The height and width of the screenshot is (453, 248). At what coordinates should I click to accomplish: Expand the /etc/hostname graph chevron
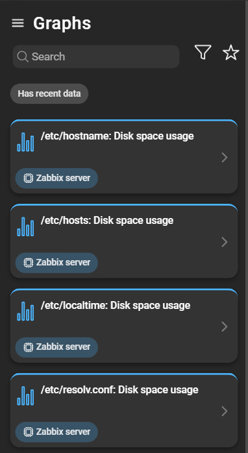pyautogui.click(x=224, y=158)
